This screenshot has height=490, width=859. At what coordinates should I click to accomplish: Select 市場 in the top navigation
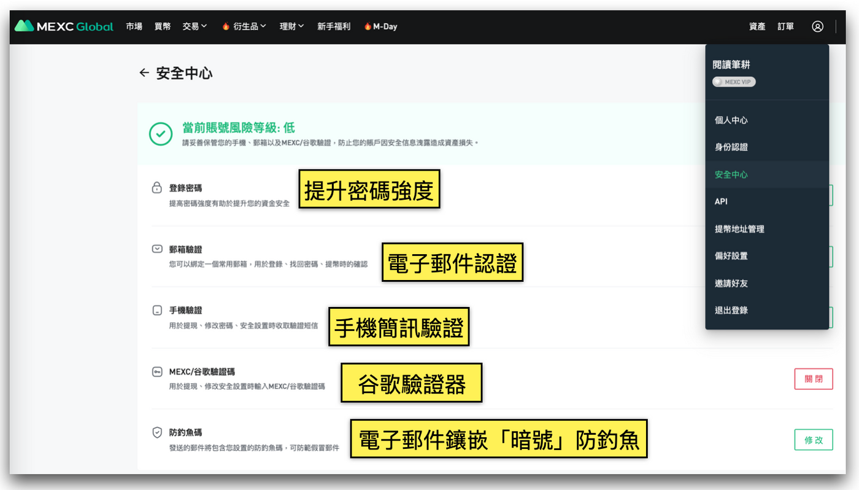(x=134, y=26)
